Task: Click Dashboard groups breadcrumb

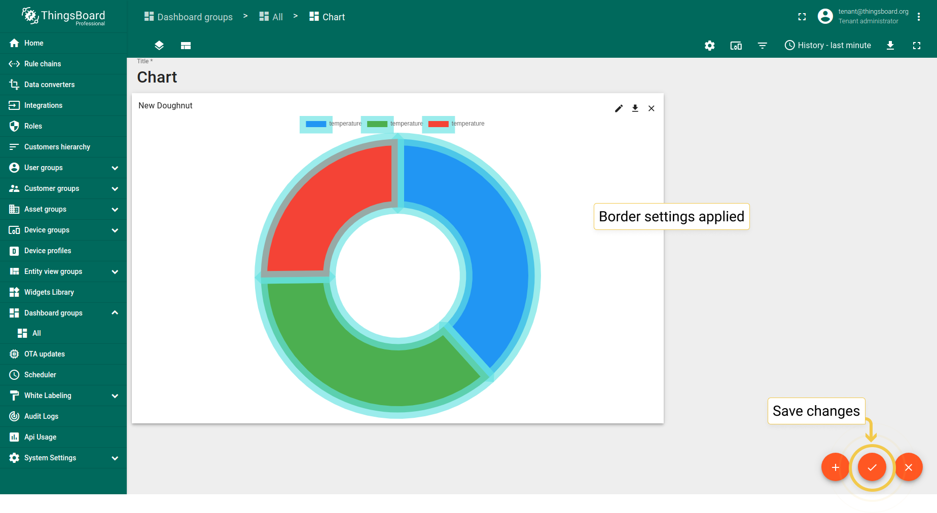Action: point(189,17)
